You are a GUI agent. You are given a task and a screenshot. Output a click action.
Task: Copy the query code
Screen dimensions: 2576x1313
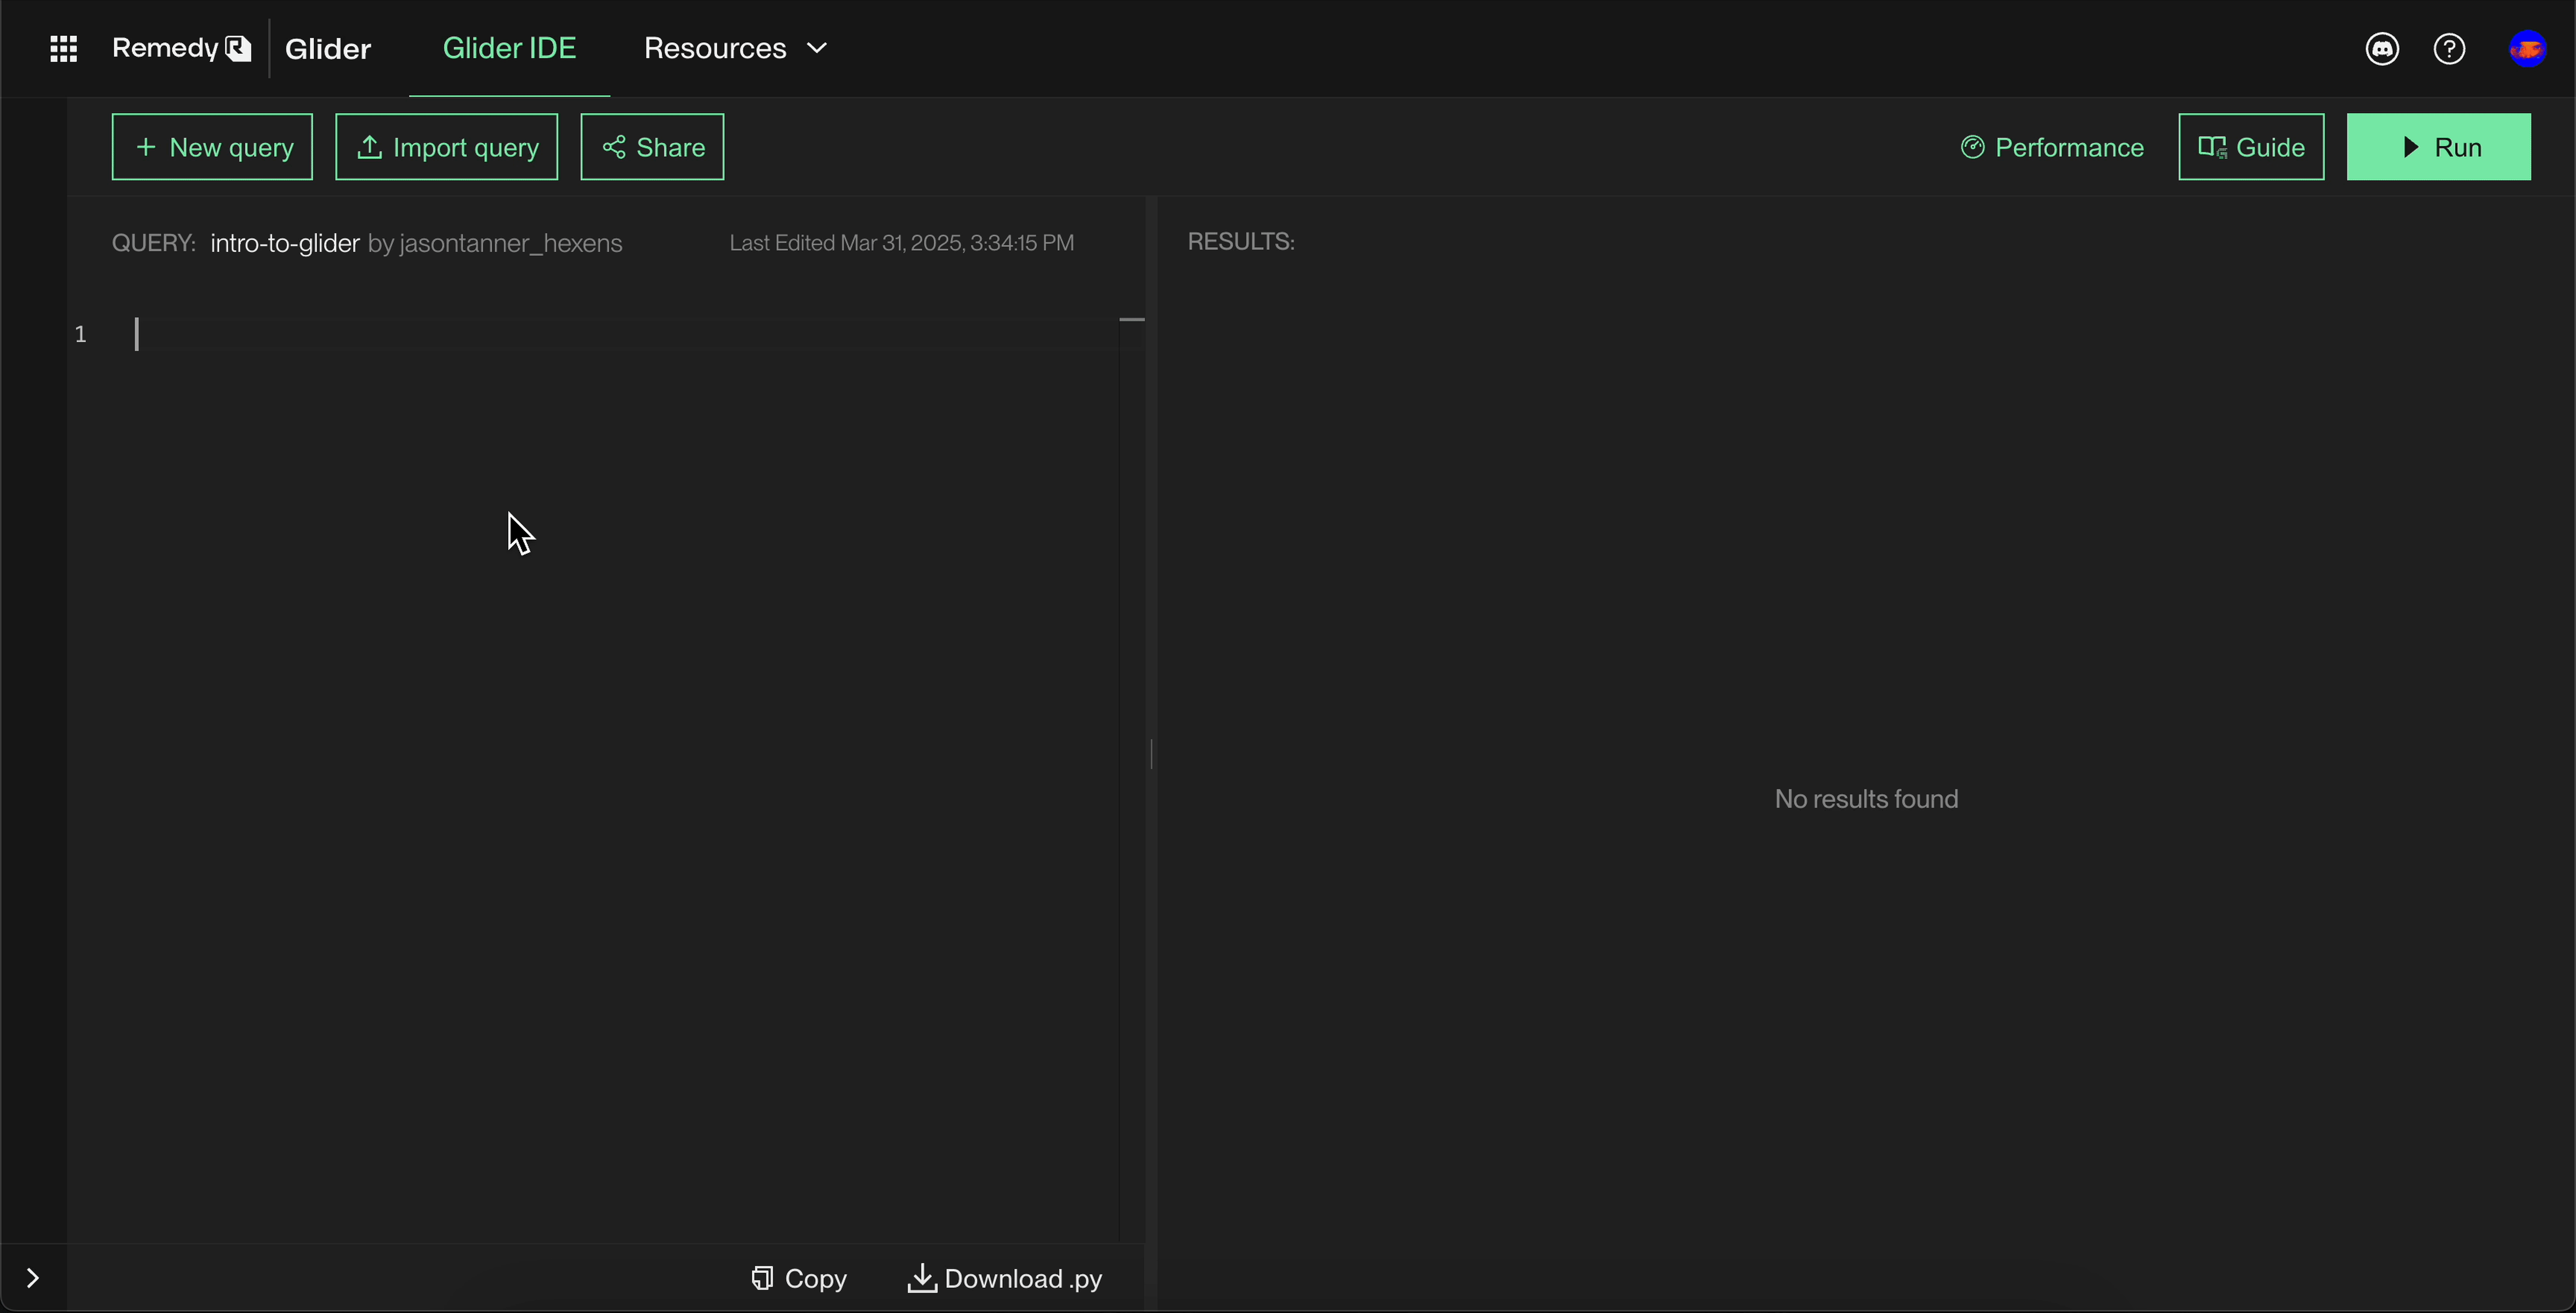tap(799, 1278)
